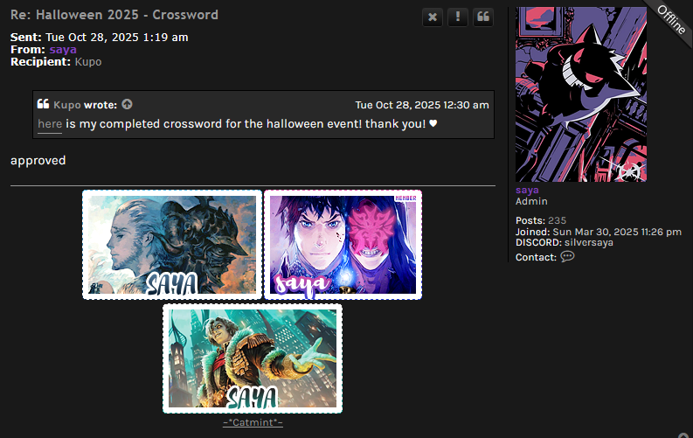Click Kupo's name in the quote header
Screen dimensions: 693x438
[66, 105]
